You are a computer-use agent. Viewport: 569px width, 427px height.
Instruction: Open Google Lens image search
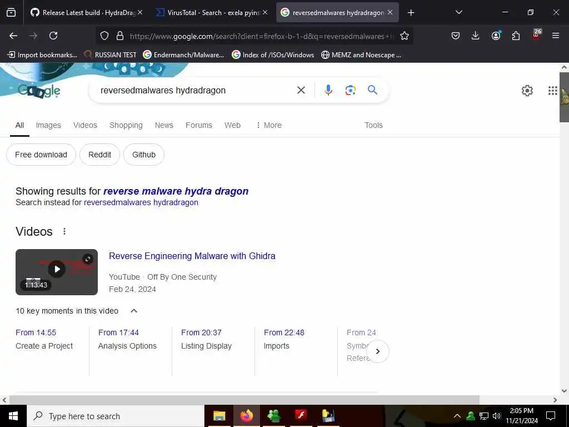350,90
